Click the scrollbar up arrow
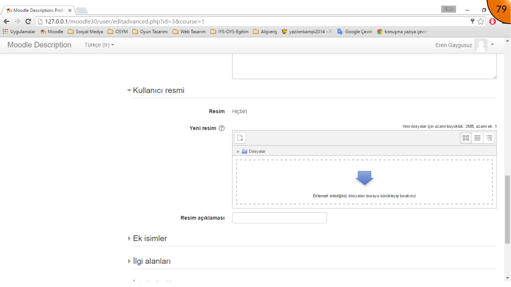 pos(508,41)
